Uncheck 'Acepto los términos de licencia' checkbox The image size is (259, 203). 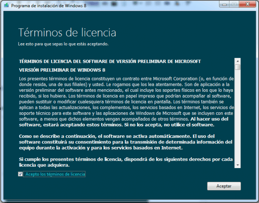(20, 174)
